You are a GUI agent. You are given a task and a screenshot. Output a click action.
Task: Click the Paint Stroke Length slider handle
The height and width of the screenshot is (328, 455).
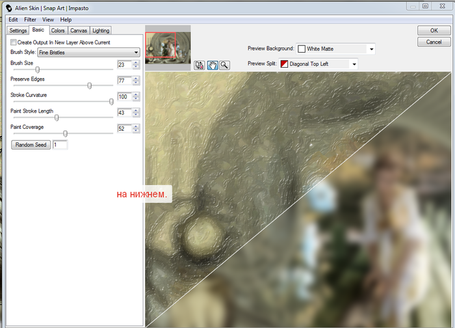57,118
